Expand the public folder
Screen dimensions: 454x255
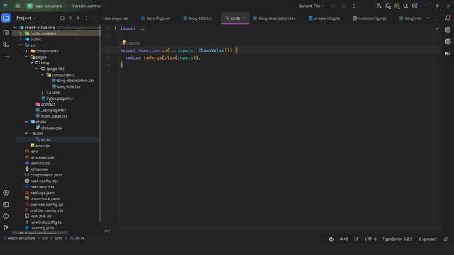coord(21,40)
